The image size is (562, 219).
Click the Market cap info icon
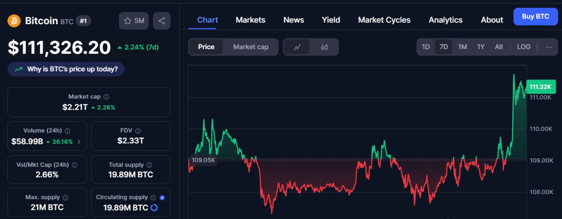click(x=106, y=97)
